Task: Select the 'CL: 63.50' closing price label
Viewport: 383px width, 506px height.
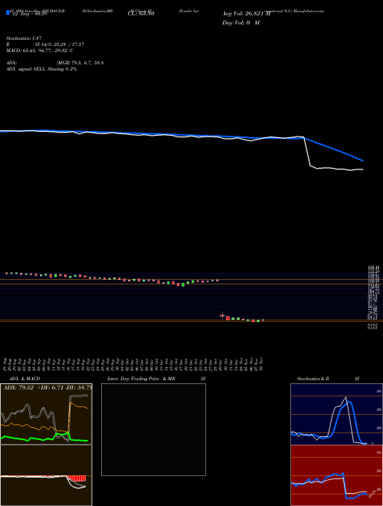Action: tap(141, 14)
